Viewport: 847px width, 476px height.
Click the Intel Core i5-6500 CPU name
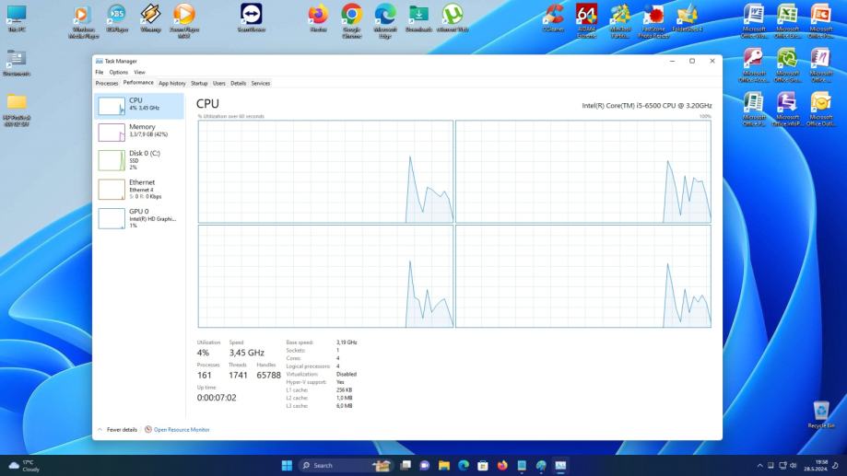point(647,106)
